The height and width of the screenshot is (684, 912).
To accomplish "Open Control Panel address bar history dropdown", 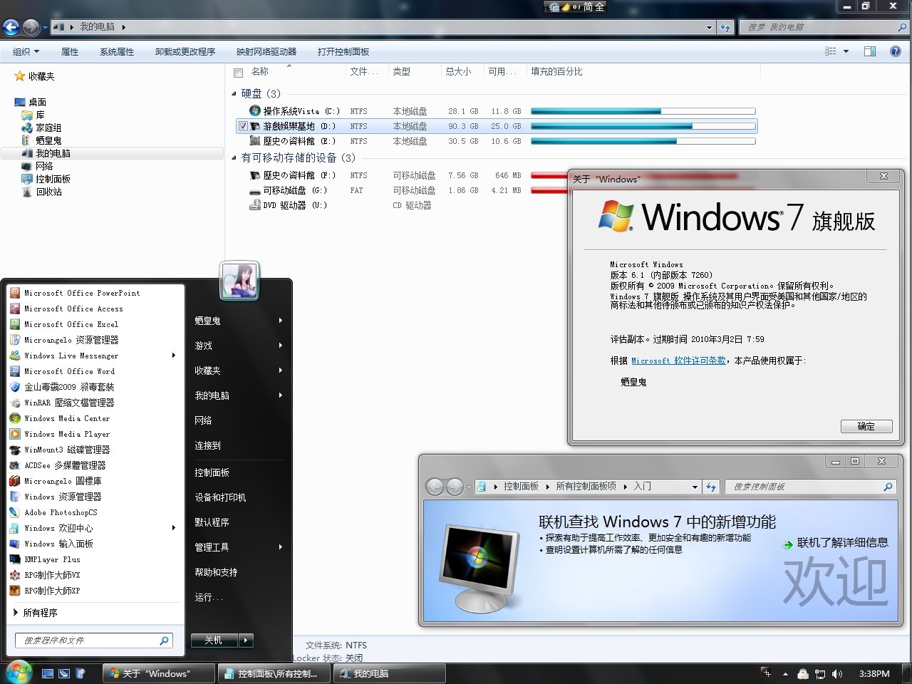I will pos(695,487).
